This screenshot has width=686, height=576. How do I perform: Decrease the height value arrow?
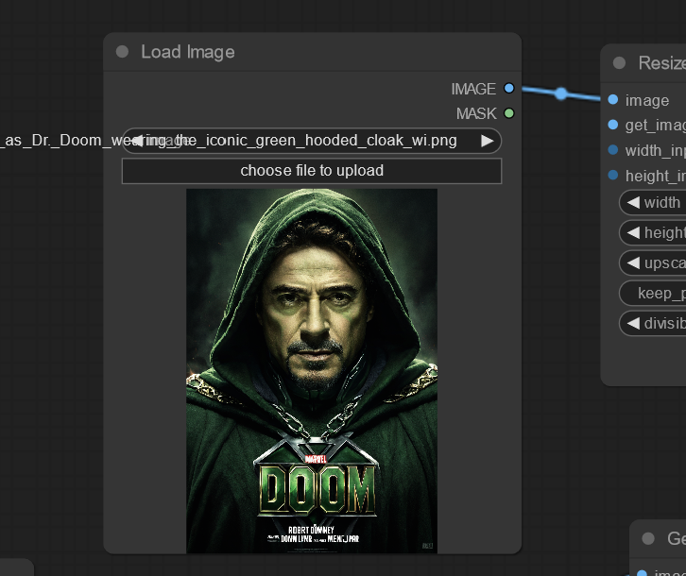[633, 232]
